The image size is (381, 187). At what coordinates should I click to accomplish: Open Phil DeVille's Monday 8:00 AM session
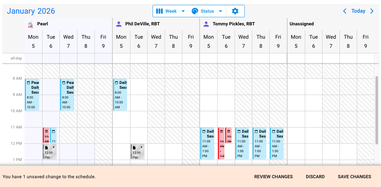pos(120,94)
